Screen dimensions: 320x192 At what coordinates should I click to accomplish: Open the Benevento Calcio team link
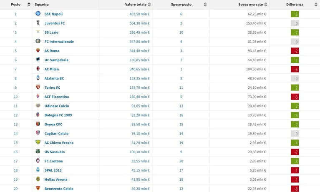(x=59, y=189)
